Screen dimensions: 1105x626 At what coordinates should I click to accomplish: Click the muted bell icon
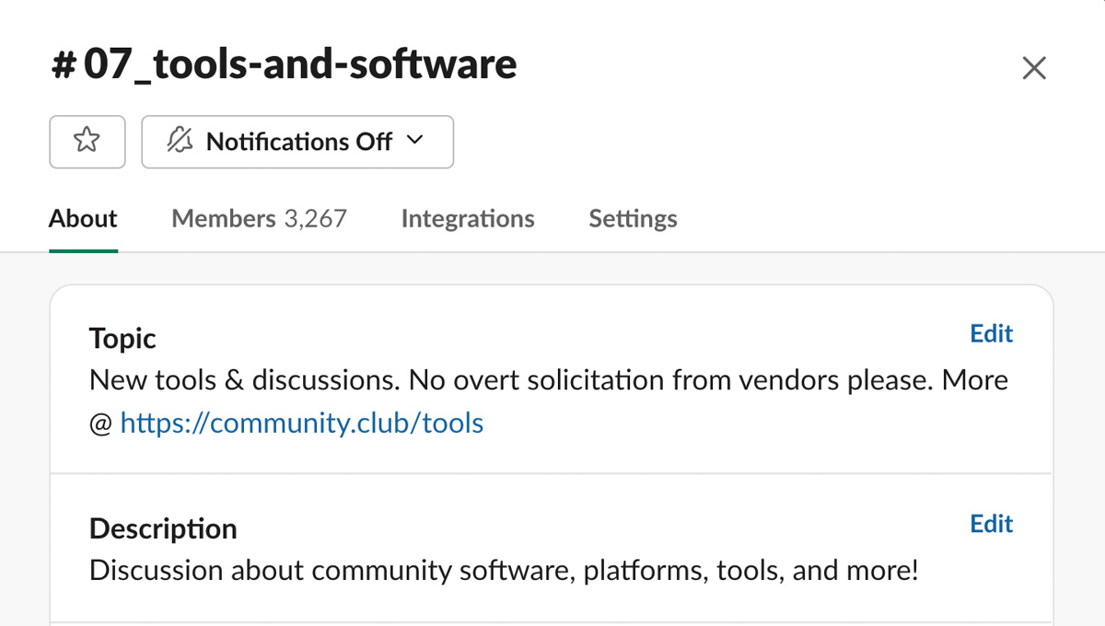[180, 142]
